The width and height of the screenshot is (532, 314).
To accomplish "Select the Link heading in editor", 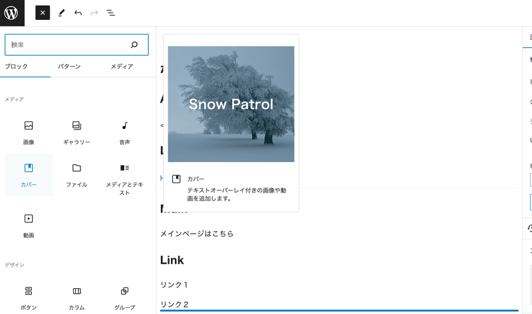I will coord(172,260).
